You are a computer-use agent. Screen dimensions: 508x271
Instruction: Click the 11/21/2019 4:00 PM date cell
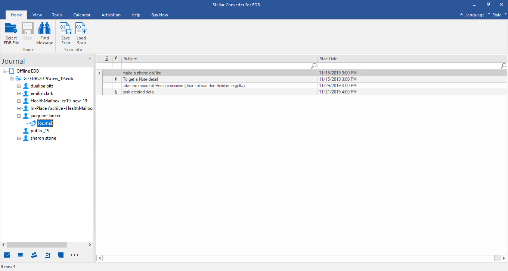(413, 92)
